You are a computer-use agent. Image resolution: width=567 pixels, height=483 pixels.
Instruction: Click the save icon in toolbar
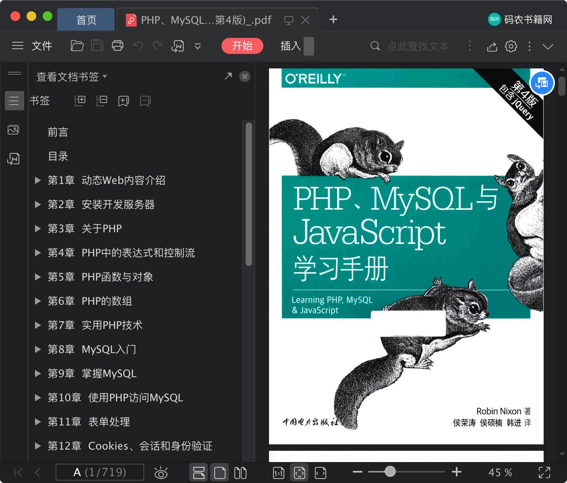point(97,46)
